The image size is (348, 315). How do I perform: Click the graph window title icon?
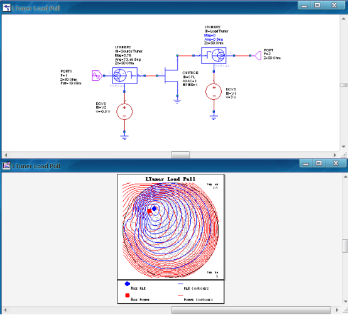tap(6, 166)
